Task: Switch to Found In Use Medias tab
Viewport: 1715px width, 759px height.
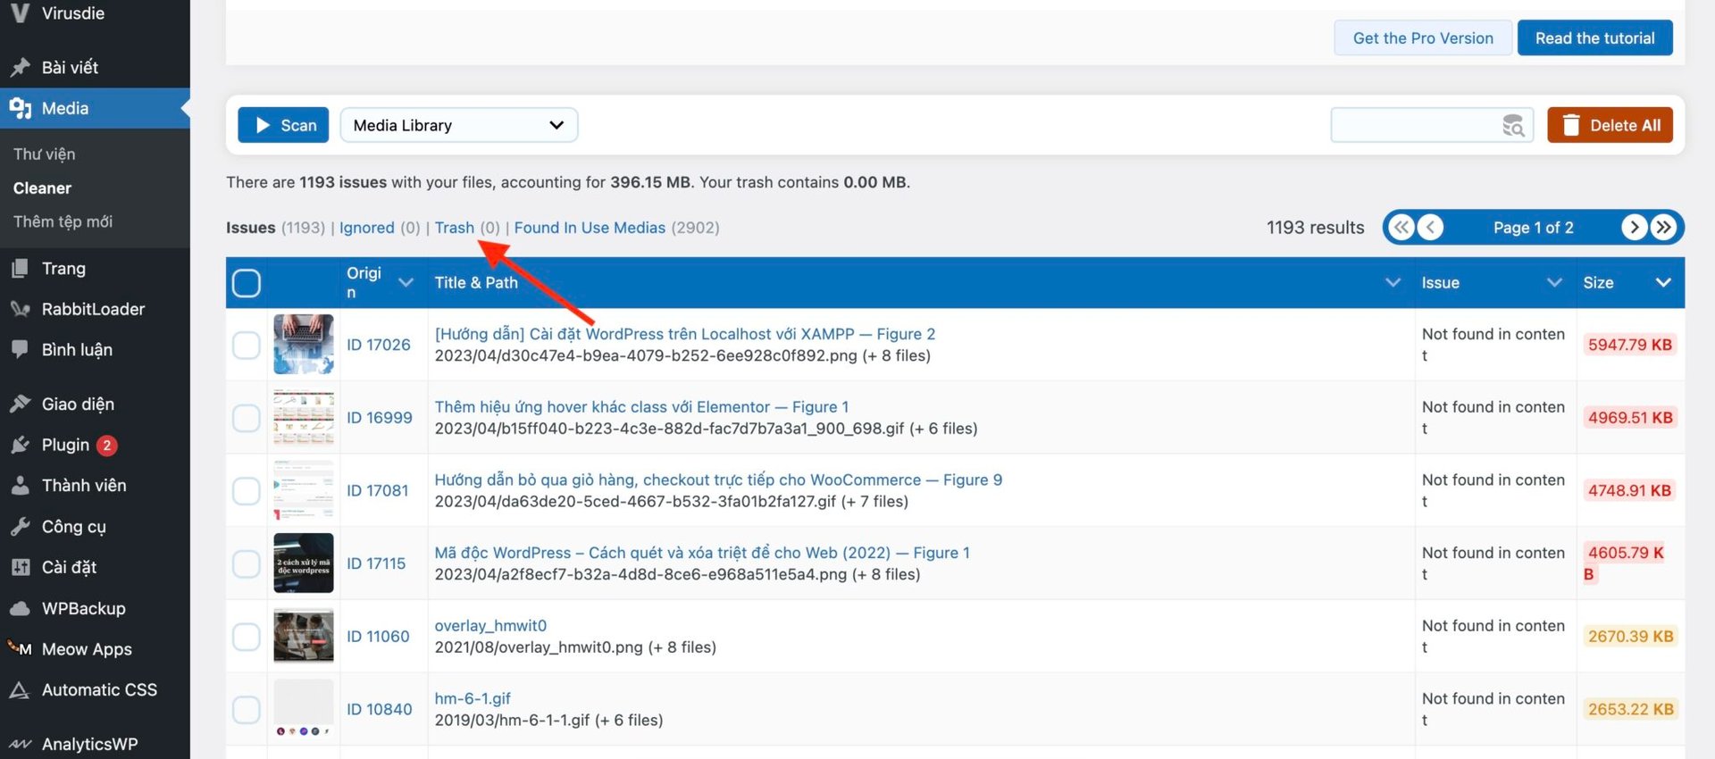Action: (590, 228)
